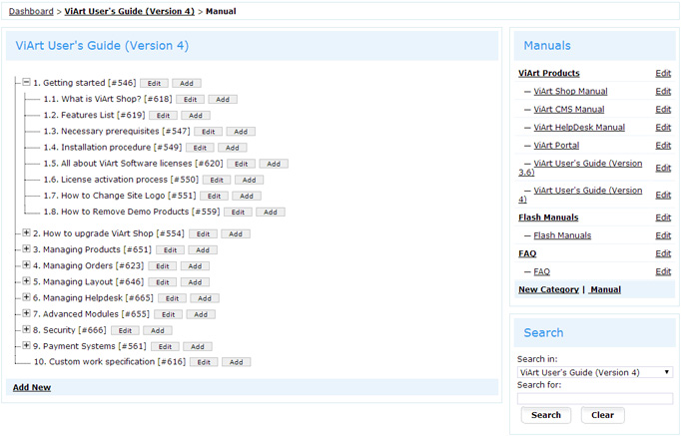
Task: Edit How to Change Site Logo
Action: (214, 196)
